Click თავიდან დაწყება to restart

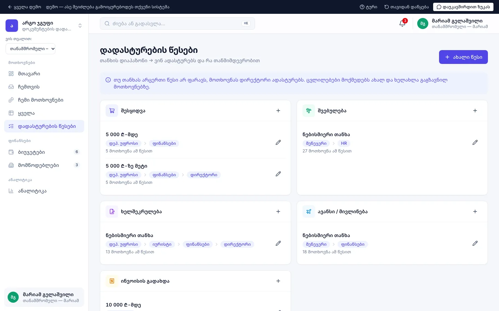(406, 7)
